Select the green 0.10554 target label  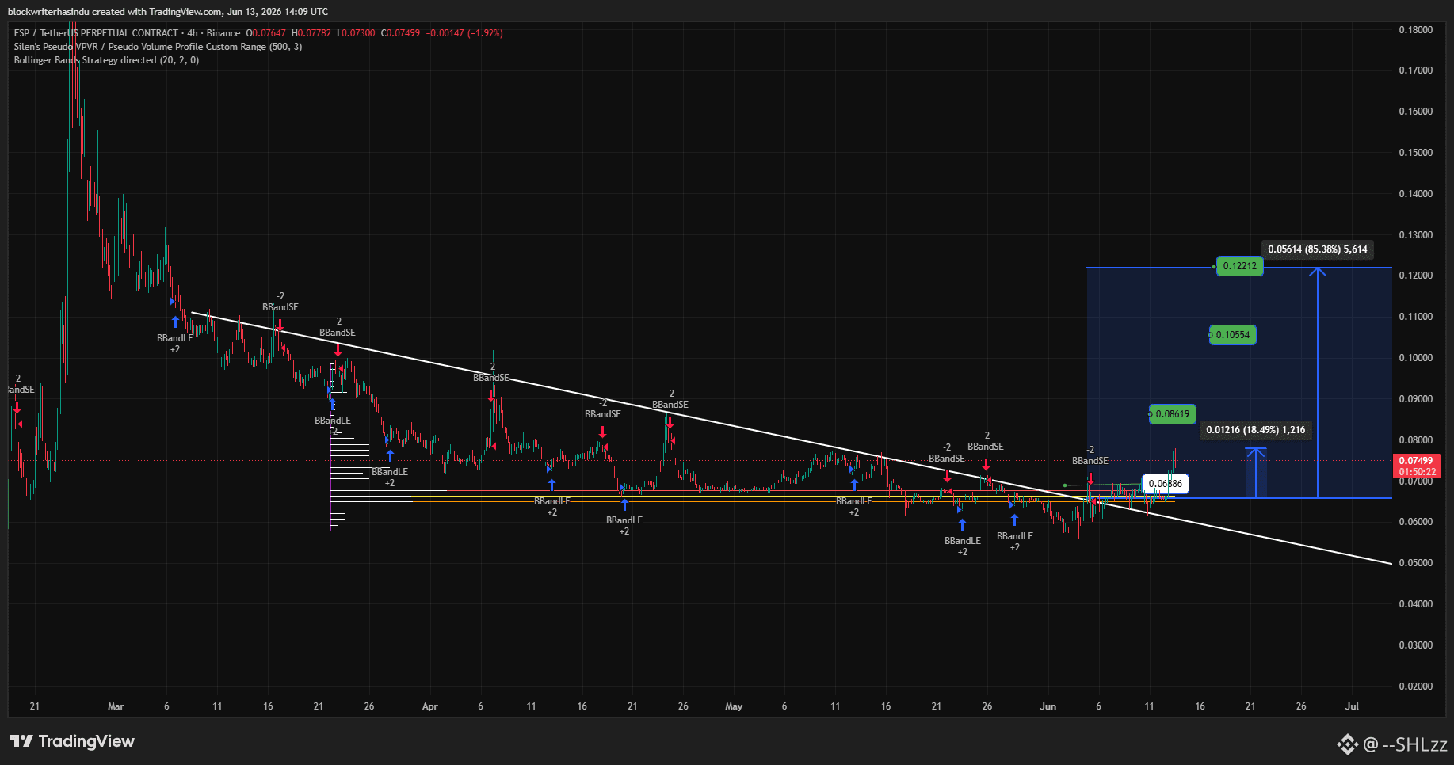(1232, 335)
